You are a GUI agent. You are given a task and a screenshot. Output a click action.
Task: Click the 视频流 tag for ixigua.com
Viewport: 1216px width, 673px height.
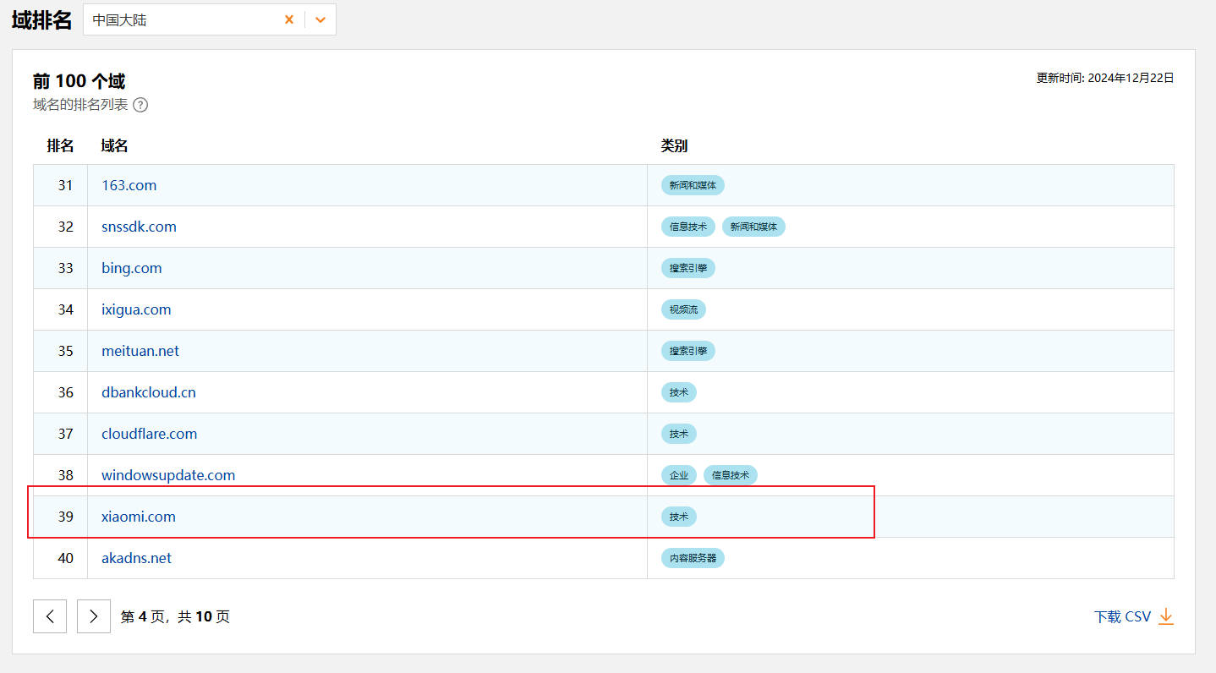683,309
